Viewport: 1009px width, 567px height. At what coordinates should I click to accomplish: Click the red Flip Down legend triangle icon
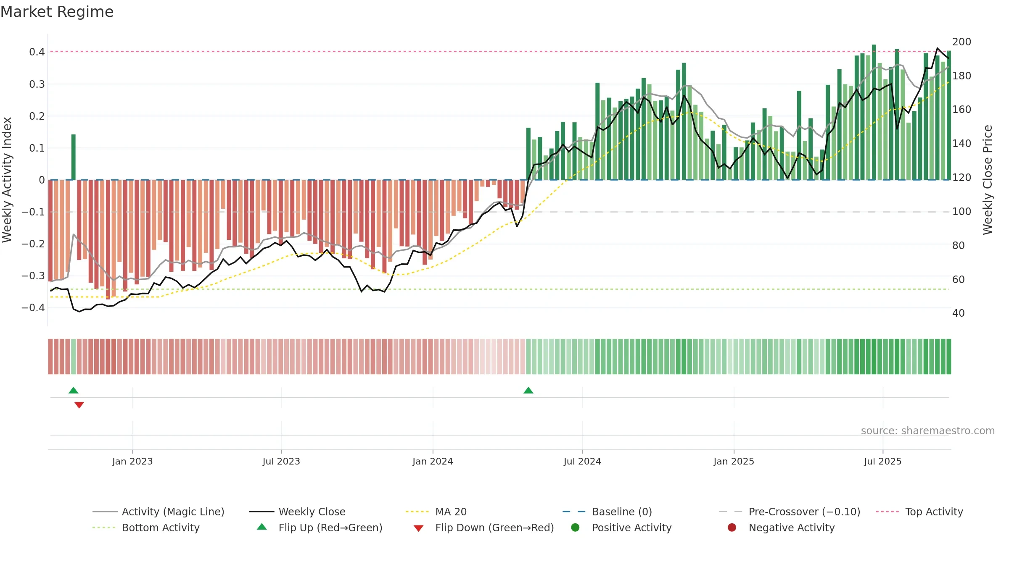point(418,528)
